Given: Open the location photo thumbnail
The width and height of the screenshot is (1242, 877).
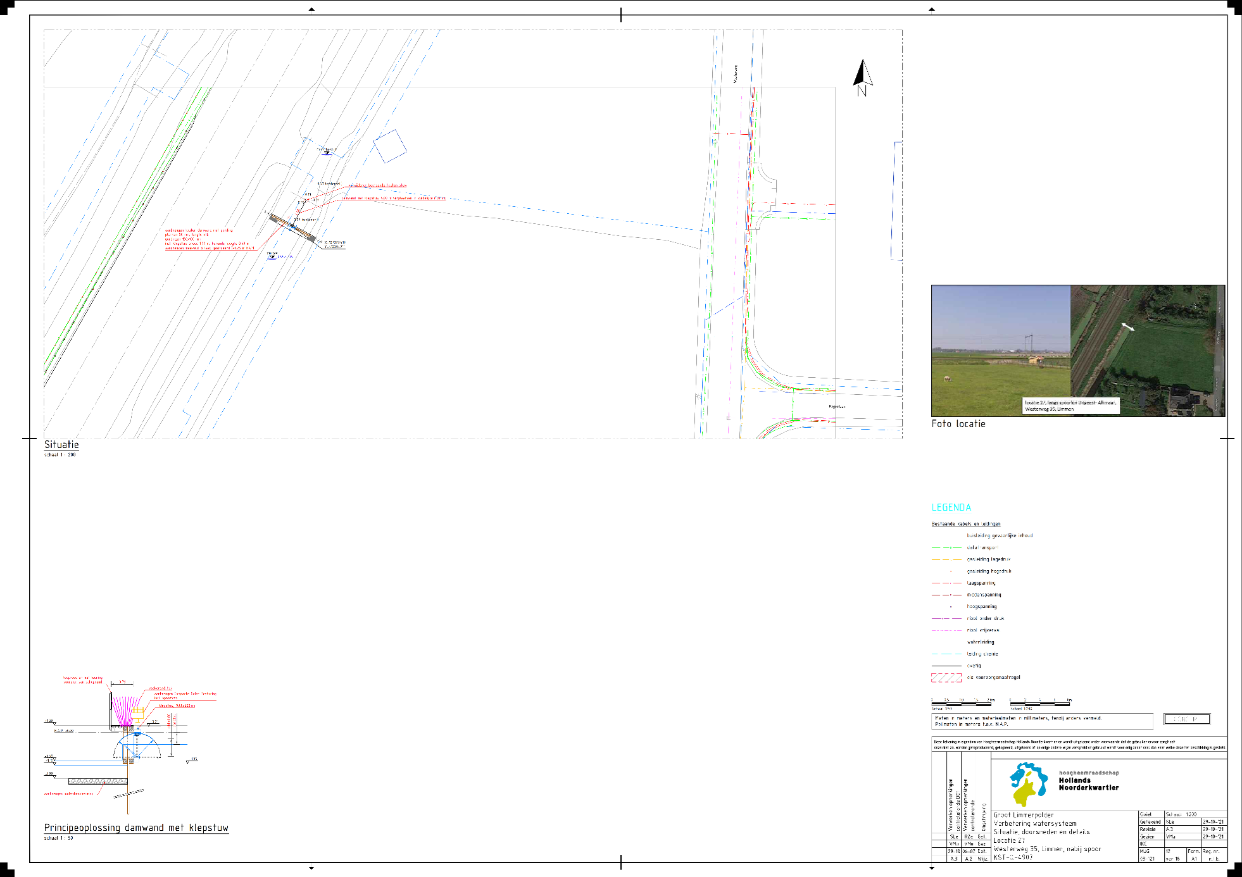Looking at the screenshot, I should tap(1078, 351).
